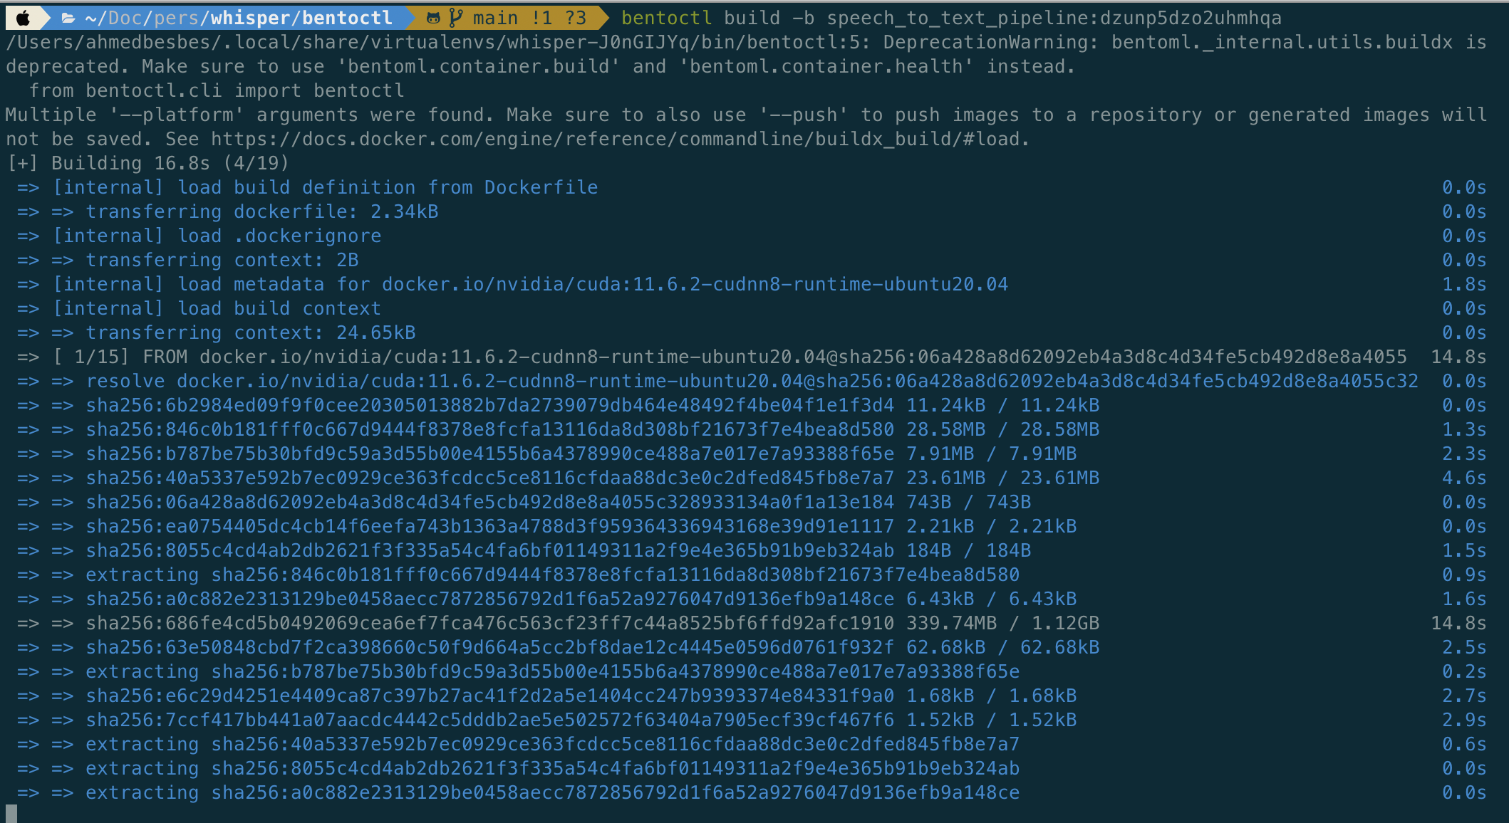Click the folder icon in prompt path
The height and width of the screenshot is (823, 1509).
tap(69, 18)
